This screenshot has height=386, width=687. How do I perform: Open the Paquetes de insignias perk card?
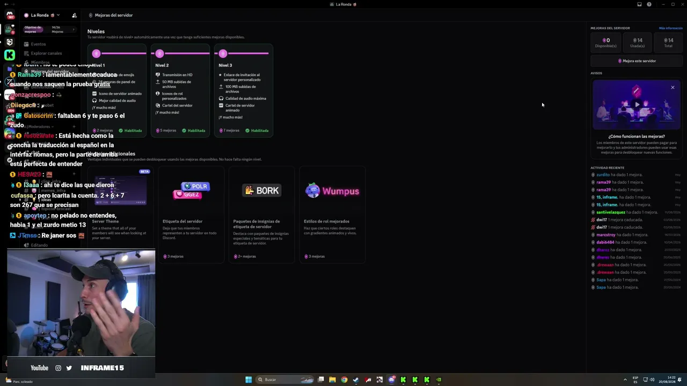[261, 214]
